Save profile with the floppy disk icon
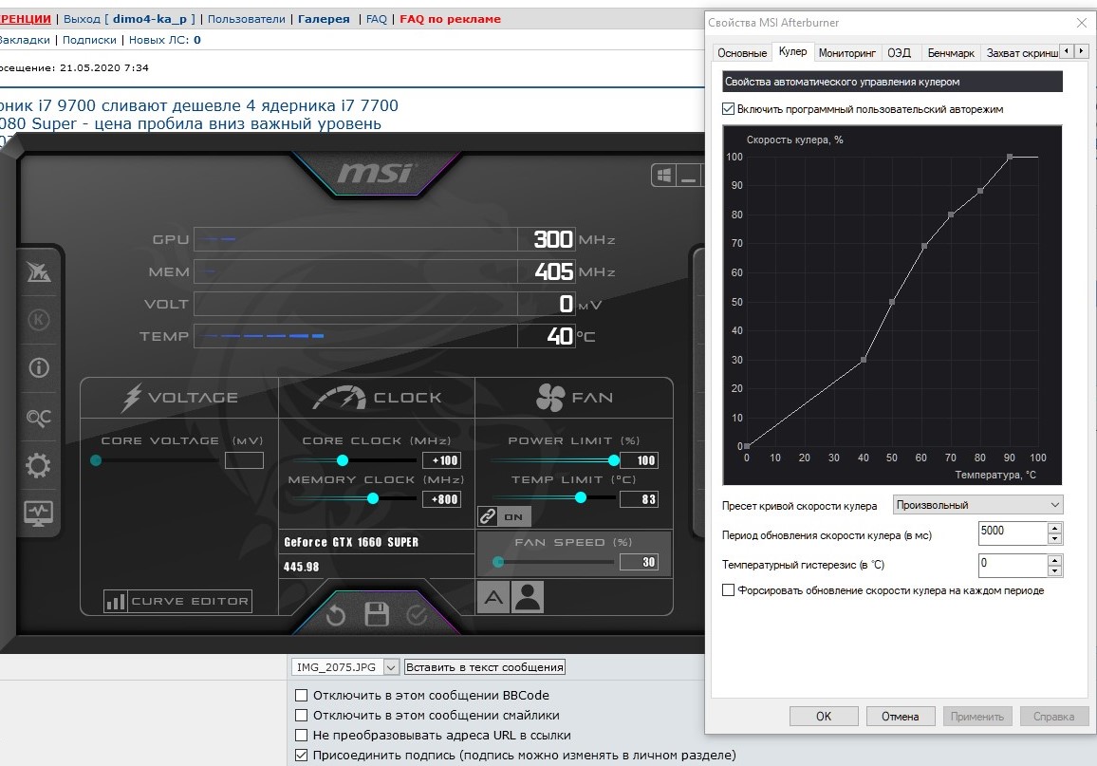The image size is (1097, 766). pyautogui.click(x=377, y=614)
